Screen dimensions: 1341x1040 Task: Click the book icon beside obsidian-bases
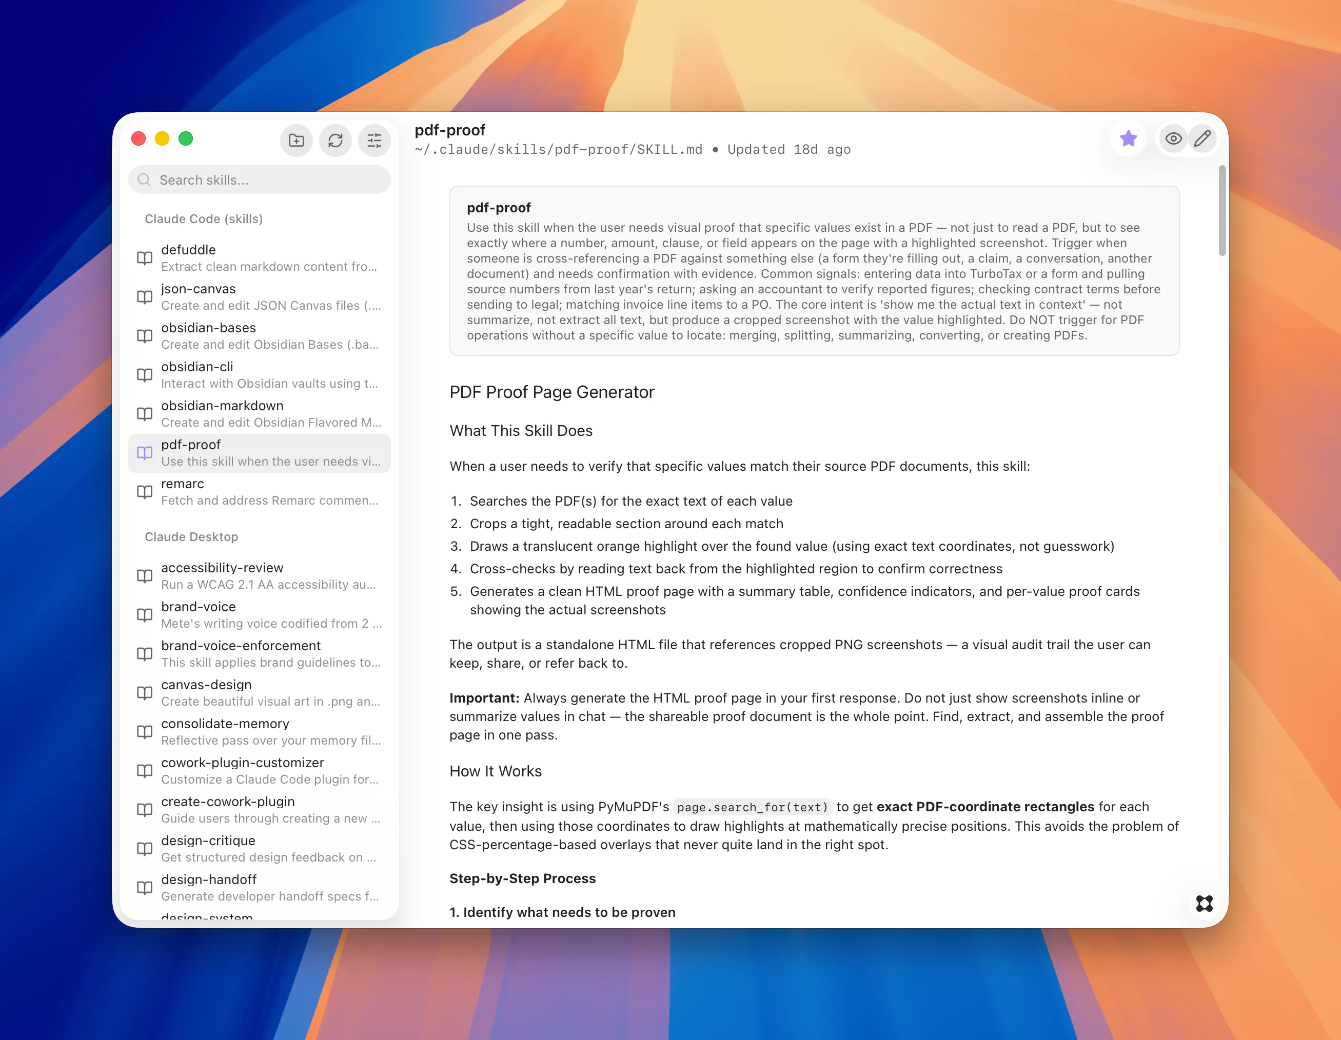point(144,336)
